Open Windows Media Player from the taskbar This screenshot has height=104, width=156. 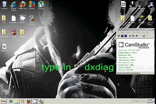tap(23, 101)
